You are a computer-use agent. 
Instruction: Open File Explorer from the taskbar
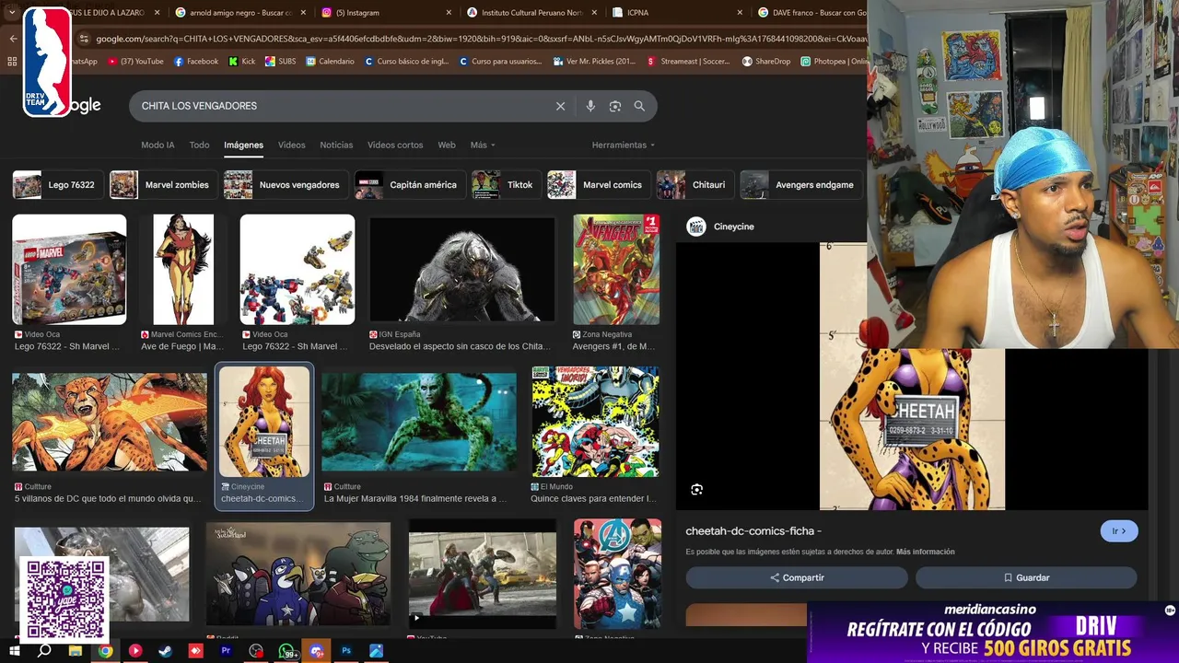[76, 650]
